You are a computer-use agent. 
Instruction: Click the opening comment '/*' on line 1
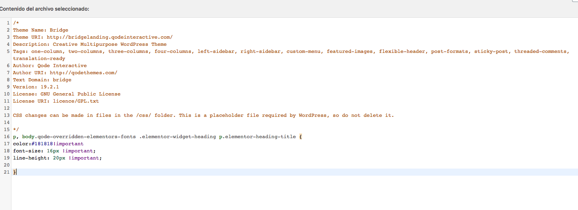16,23
